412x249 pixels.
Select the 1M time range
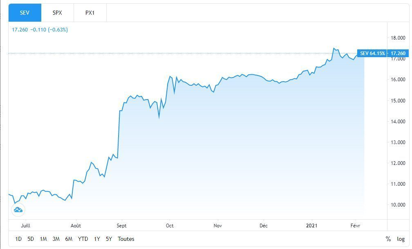(x=43, y=239)
